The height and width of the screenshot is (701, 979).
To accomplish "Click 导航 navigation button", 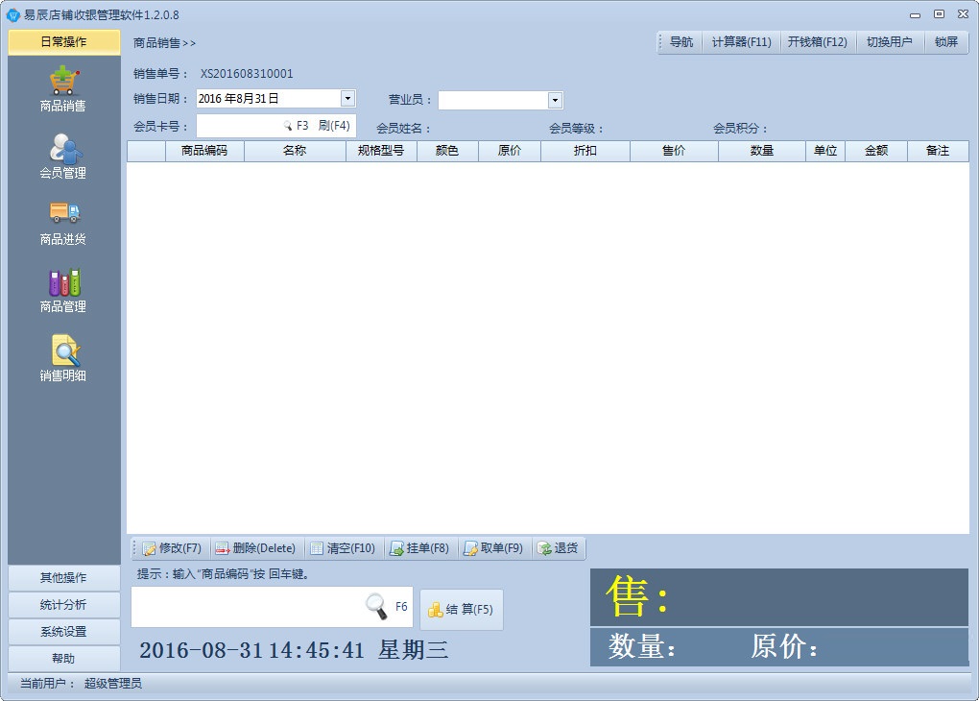I will tap(681, 42).
